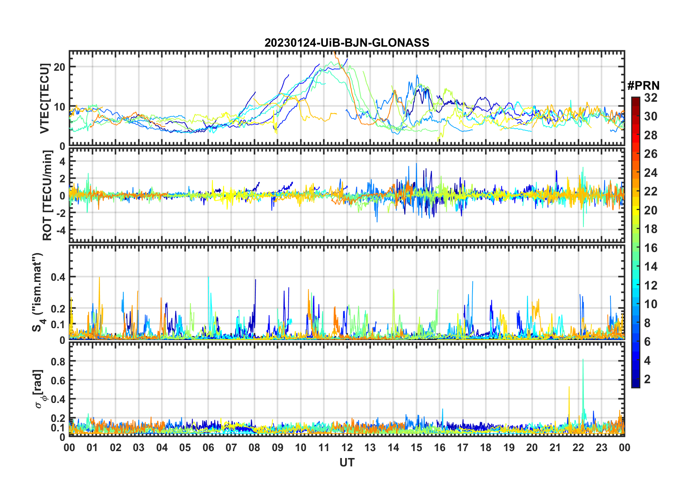
Task: Select colorbar tick label 28
Action: coord(651,135)
